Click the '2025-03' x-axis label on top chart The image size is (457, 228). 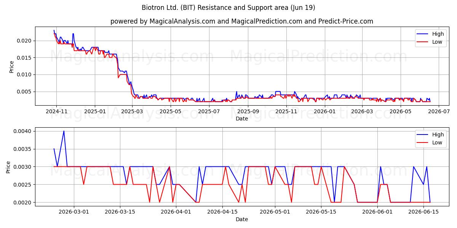(131, 111)
